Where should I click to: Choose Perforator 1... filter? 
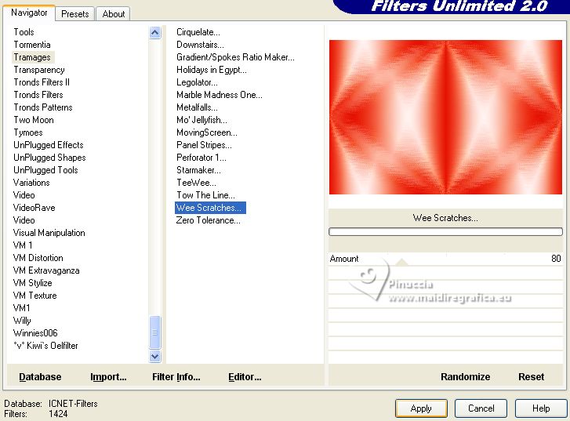[201, 158]
